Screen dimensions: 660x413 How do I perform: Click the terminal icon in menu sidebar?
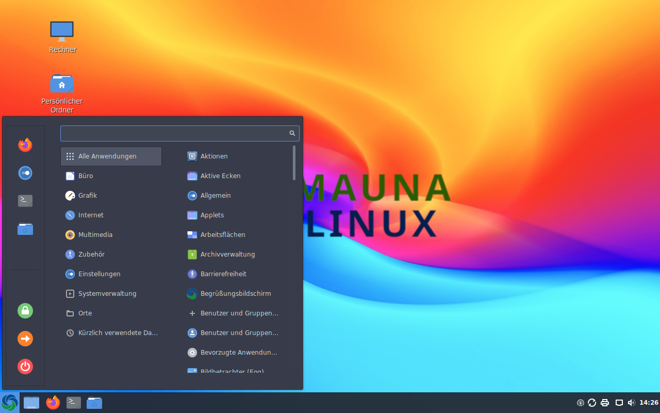[25, 201]
